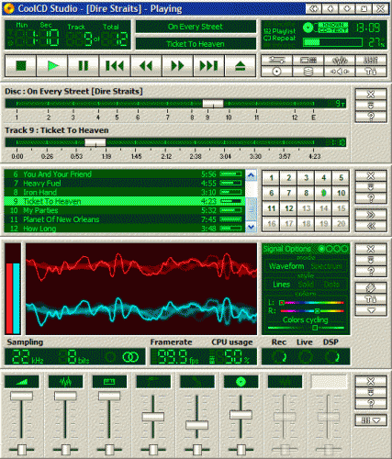
Task: Select track 11 Planet Of New Orleans
Action: pos(124,219)
